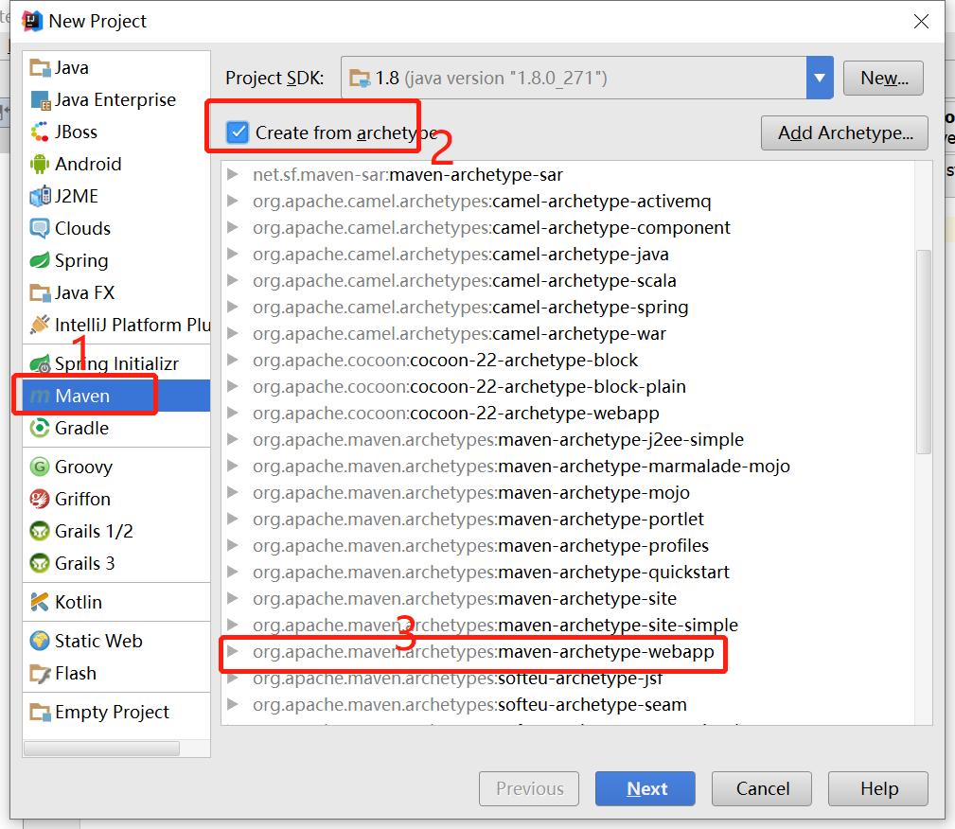955x829 pixels.
Task: Click the archetype list vertical scrollbar
Action: (x=924, y=351)
